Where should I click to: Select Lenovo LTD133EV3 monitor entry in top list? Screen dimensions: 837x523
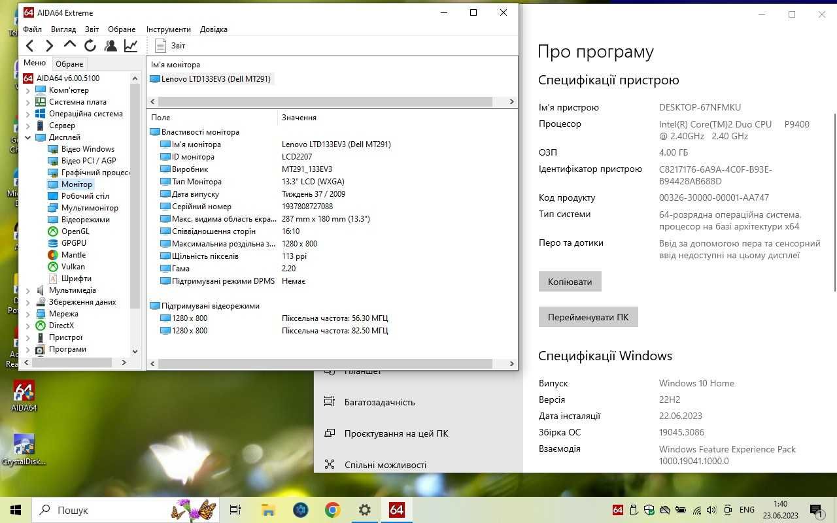(211, 79)
